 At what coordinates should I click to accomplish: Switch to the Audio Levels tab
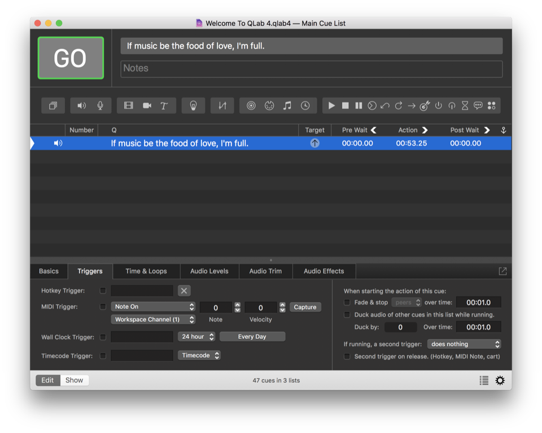tap(209, 271)
